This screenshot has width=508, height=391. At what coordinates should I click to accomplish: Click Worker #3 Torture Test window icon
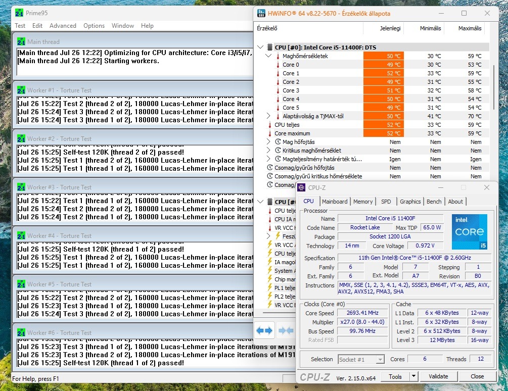21,187
